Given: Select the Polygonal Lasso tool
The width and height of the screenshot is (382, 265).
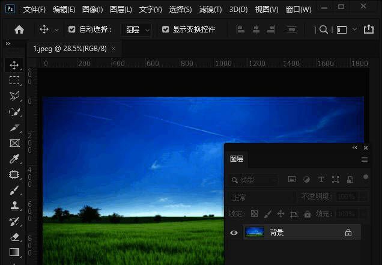Looking at the screenshot, I should click(14, 96).
